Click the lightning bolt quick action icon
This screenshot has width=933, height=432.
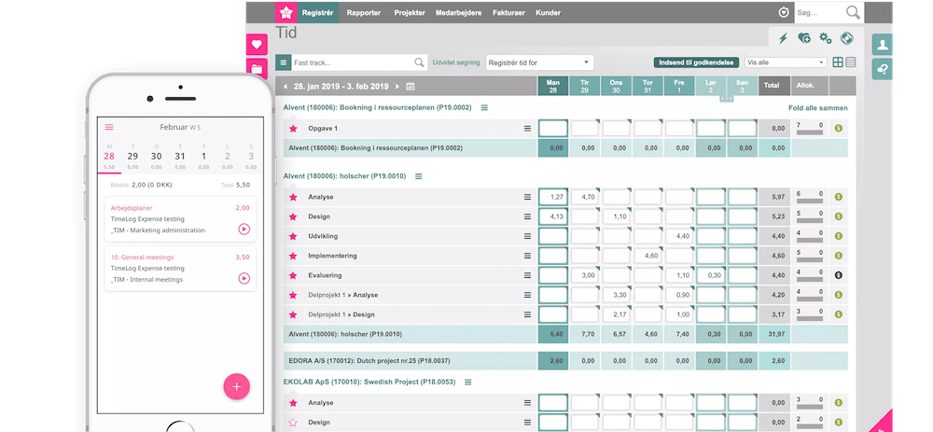782,38
